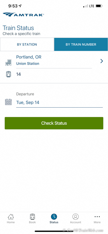Open the Tue, Sep 14 date picker
Screen dimensions: 108x234
click(x=59, y=103)
